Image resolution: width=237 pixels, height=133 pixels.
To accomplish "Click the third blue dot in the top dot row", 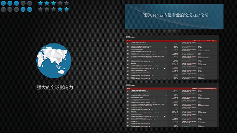I will (16, 3).
